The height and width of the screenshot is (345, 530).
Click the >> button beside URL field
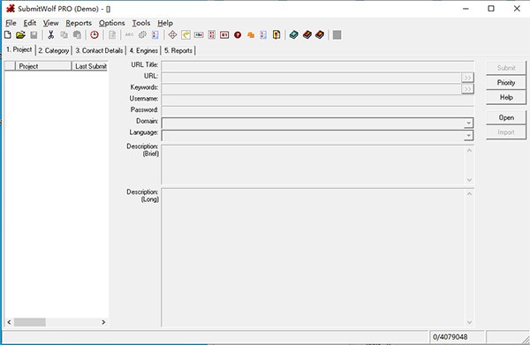pos(467,78)
